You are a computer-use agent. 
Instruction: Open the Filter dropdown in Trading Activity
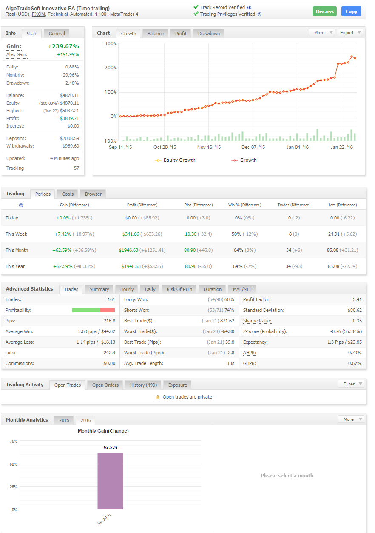(x=351, y=383)
